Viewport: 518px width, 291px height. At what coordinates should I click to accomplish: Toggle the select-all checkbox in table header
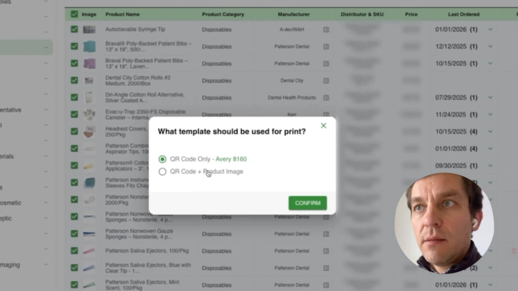click(74, 14)
